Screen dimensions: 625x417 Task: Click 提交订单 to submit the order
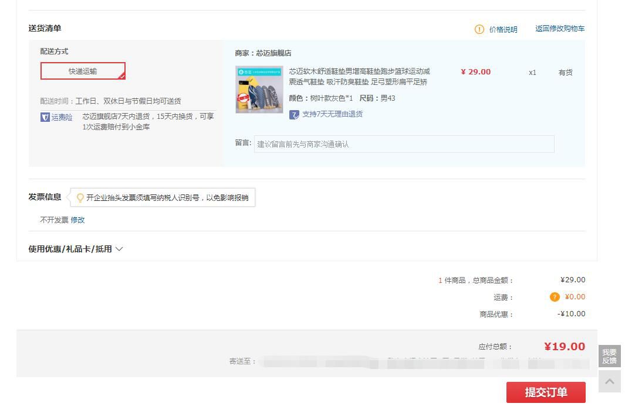point(546,392)
